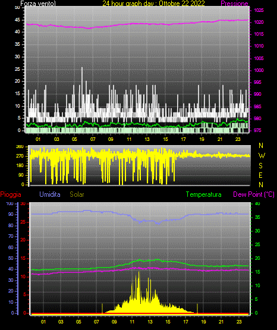Click the S compass direction label

tap(260, 166)
